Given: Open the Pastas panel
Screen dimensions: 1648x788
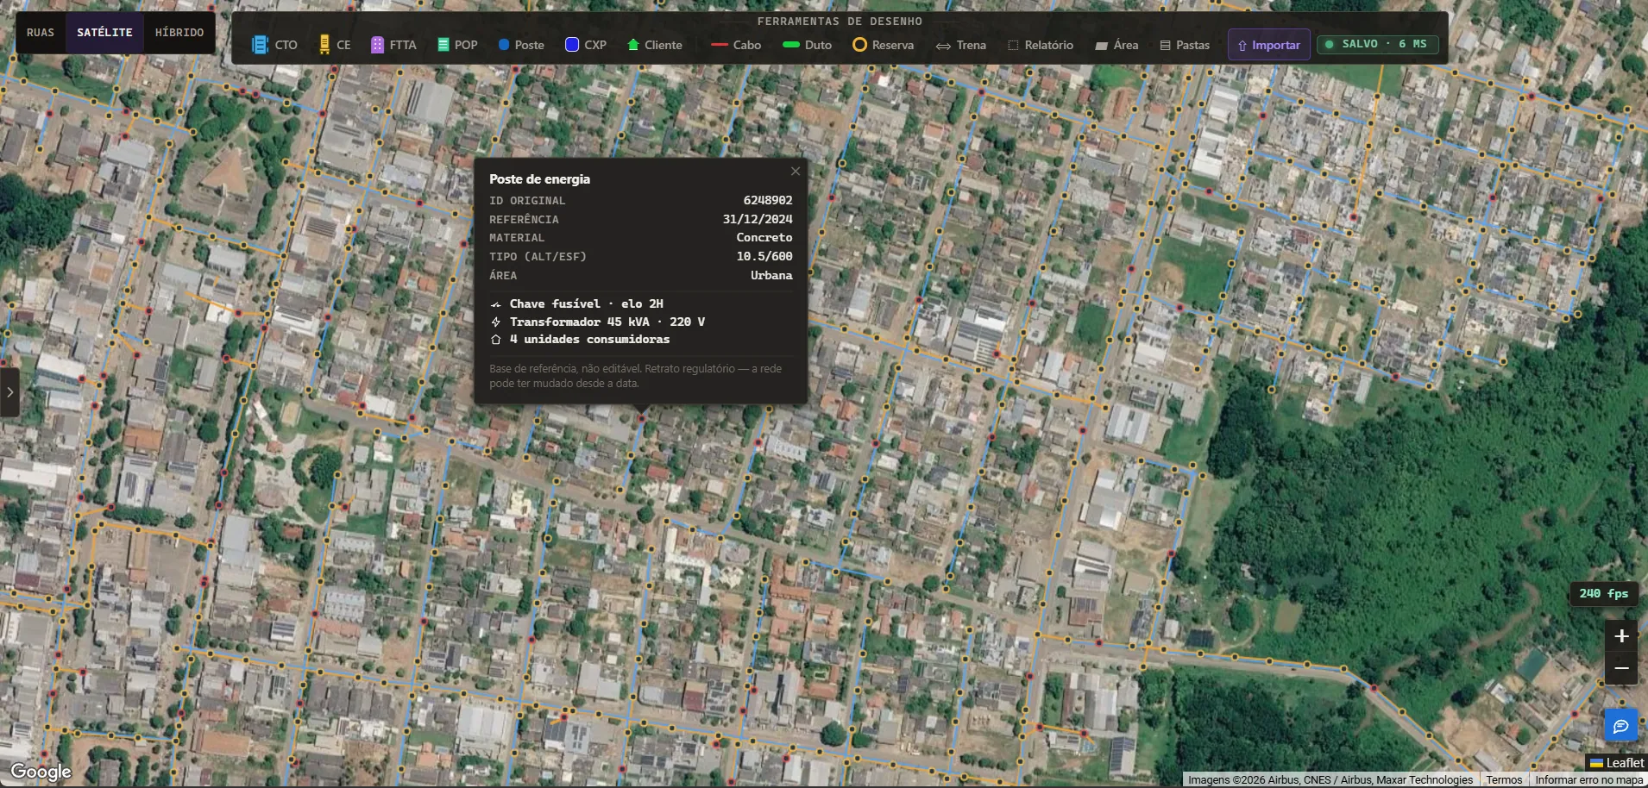Looking at the screenshot, I should pyautogui.click(x=1185, y=45).
